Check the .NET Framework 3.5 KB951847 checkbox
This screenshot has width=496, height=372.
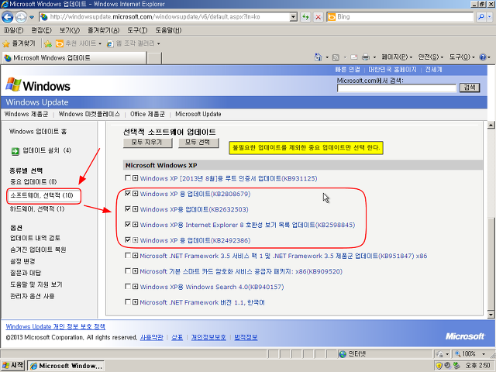coord(127,256)
